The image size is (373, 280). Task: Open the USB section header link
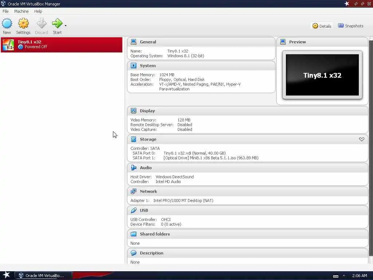144,210
